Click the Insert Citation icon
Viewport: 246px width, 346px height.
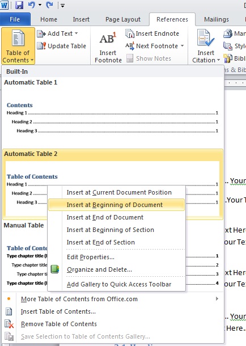pyautogui.click(x=205, y=38)
